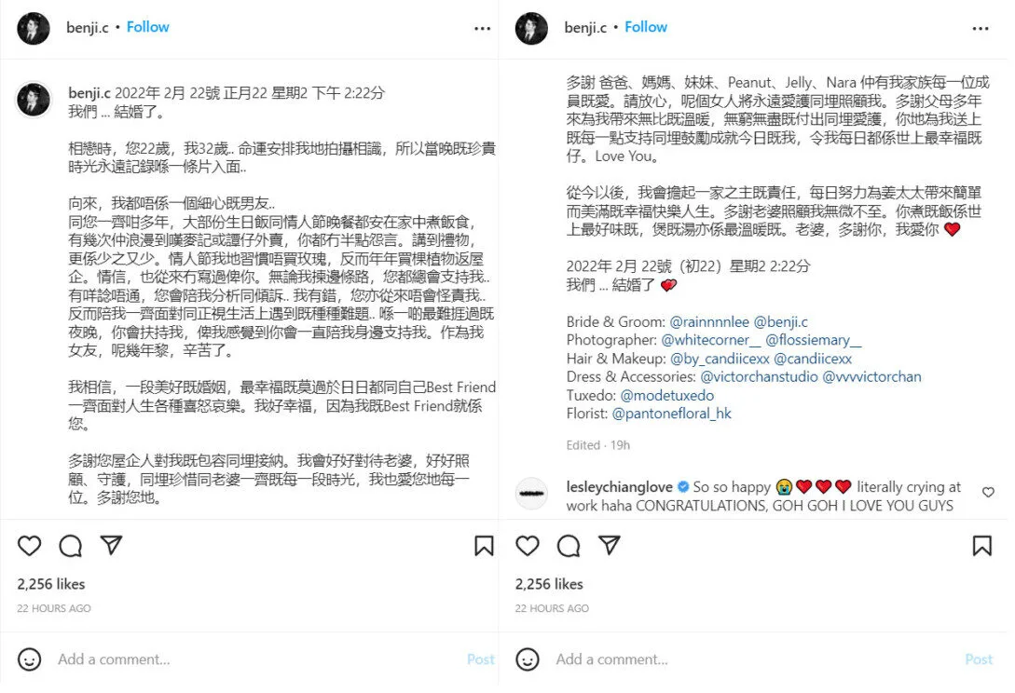
Task: Share the right post via paper plane
Action: click(610, 546)
